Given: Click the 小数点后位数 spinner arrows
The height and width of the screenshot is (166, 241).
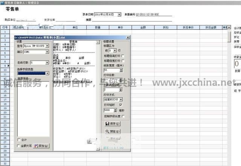Looking at the screenshot, I should tap(120, 90).
